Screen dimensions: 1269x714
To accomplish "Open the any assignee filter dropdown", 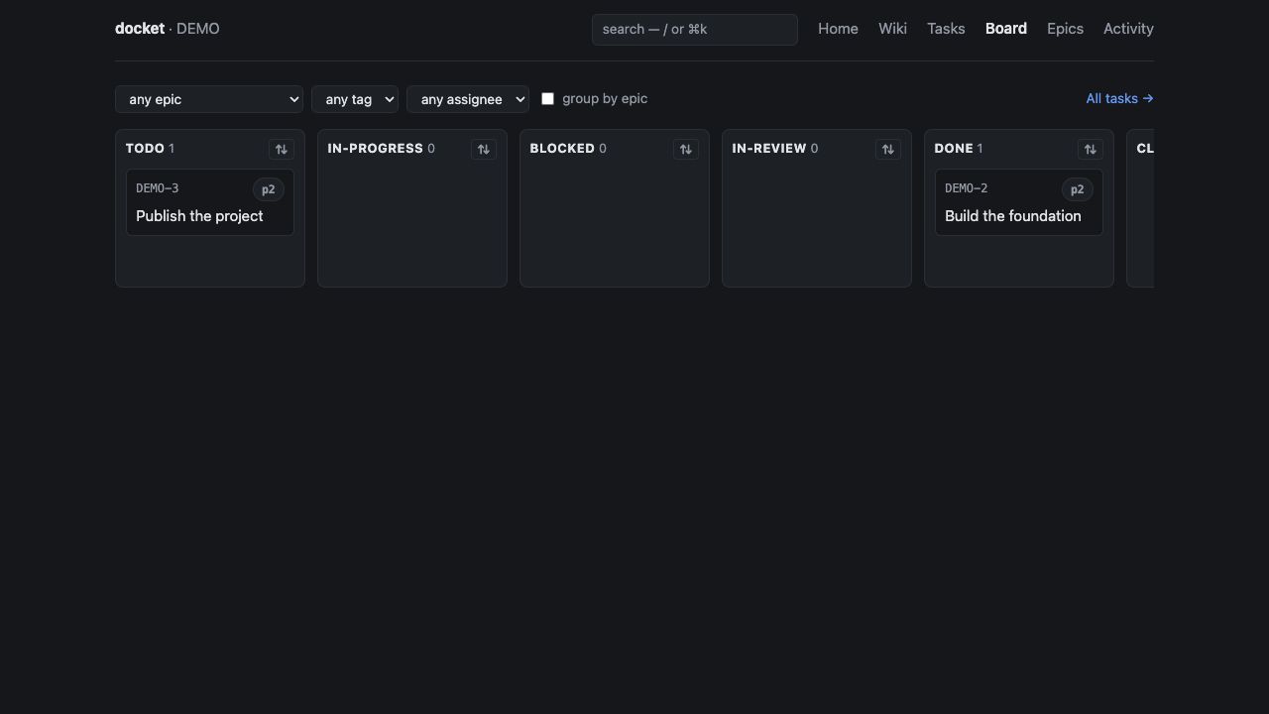I will coord(468,99).
